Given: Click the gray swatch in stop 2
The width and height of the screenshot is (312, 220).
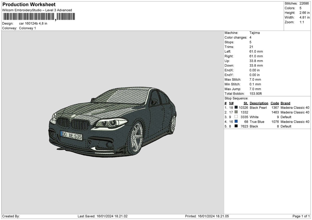Looking at the screenshot, I should [x=236, y=112].
